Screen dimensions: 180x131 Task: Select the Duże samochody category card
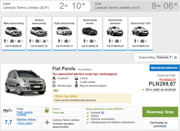65,33
